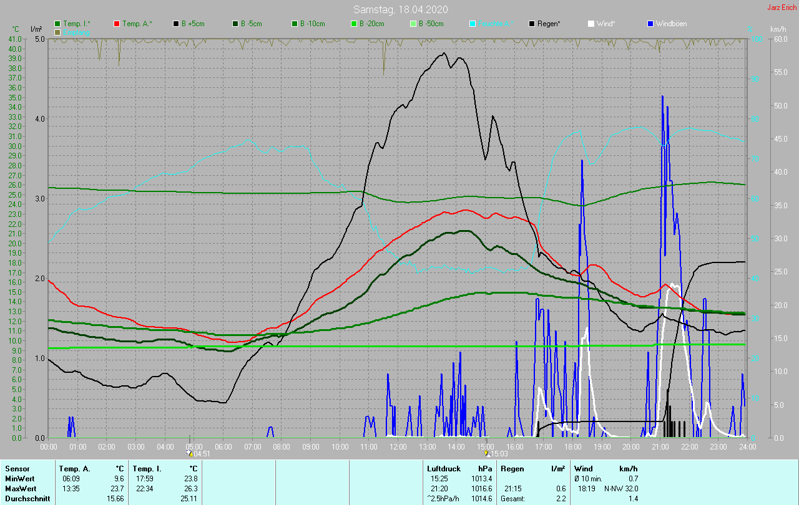The image size is (799, 505).
Task: Click the cyan legend swatch before Regen
Action: (473, 24)
